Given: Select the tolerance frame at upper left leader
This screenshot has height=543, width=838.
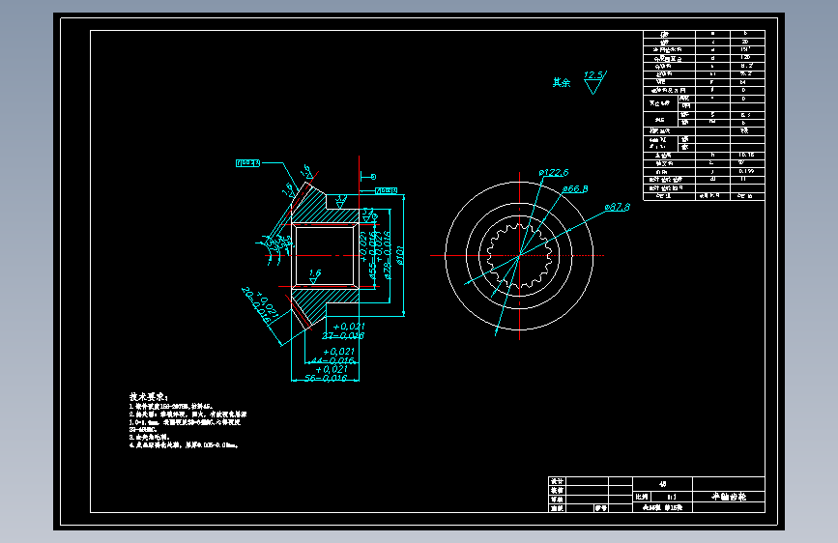Looking at the screenshot, I should point(248,163).
